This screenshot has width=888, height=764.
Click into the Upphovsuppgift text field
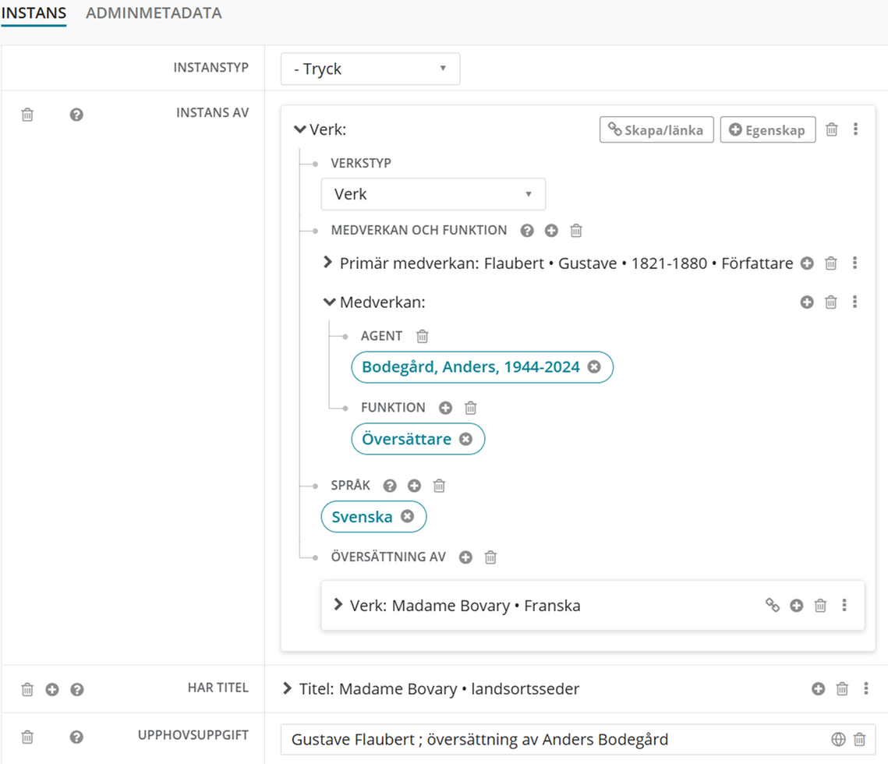(546, 739)
